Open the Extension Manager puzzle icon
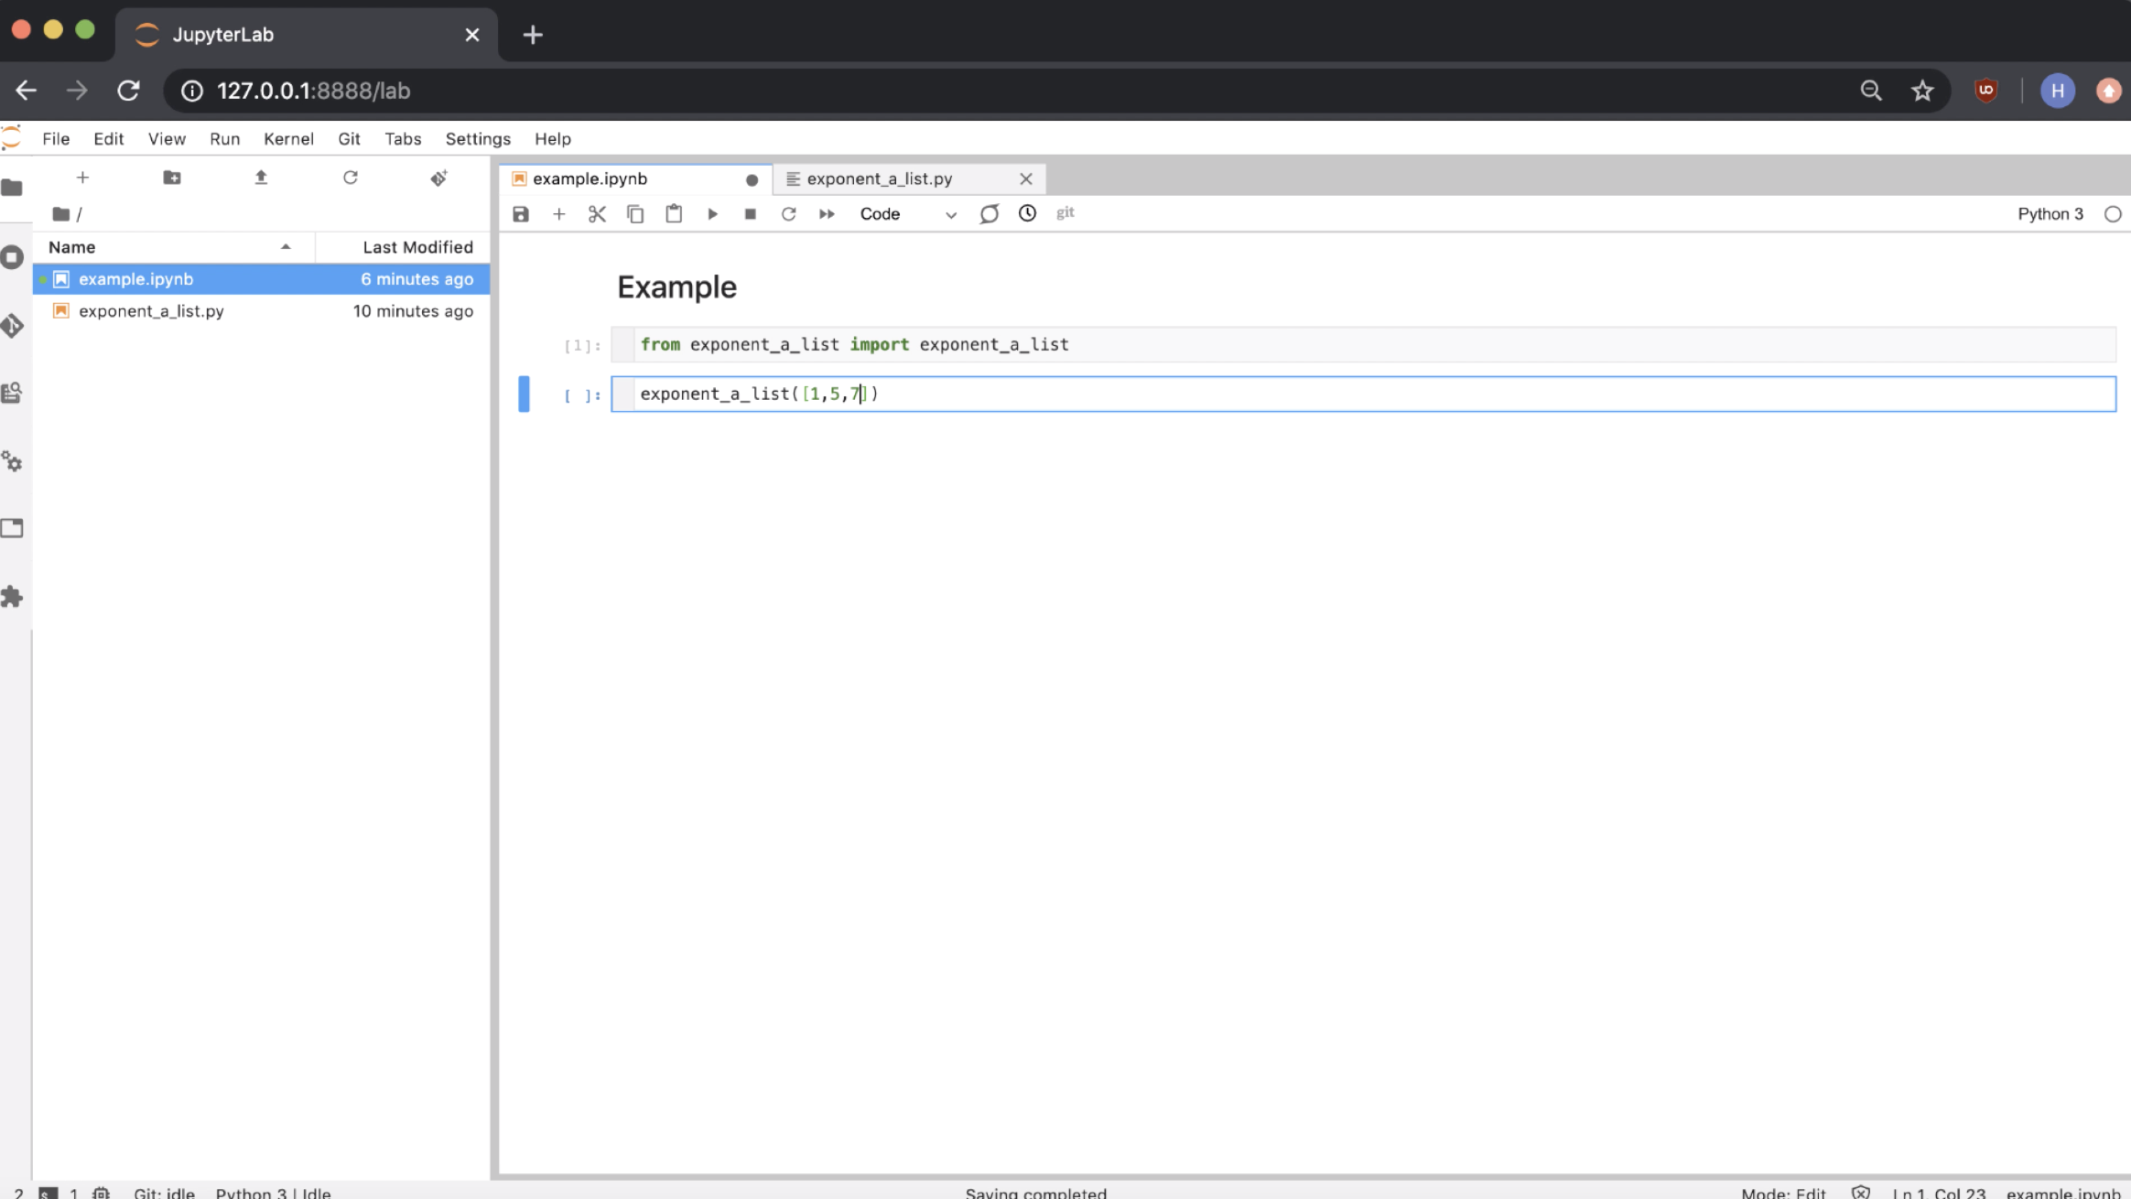Screen dimensions: 2131x1199 (13, 597)
